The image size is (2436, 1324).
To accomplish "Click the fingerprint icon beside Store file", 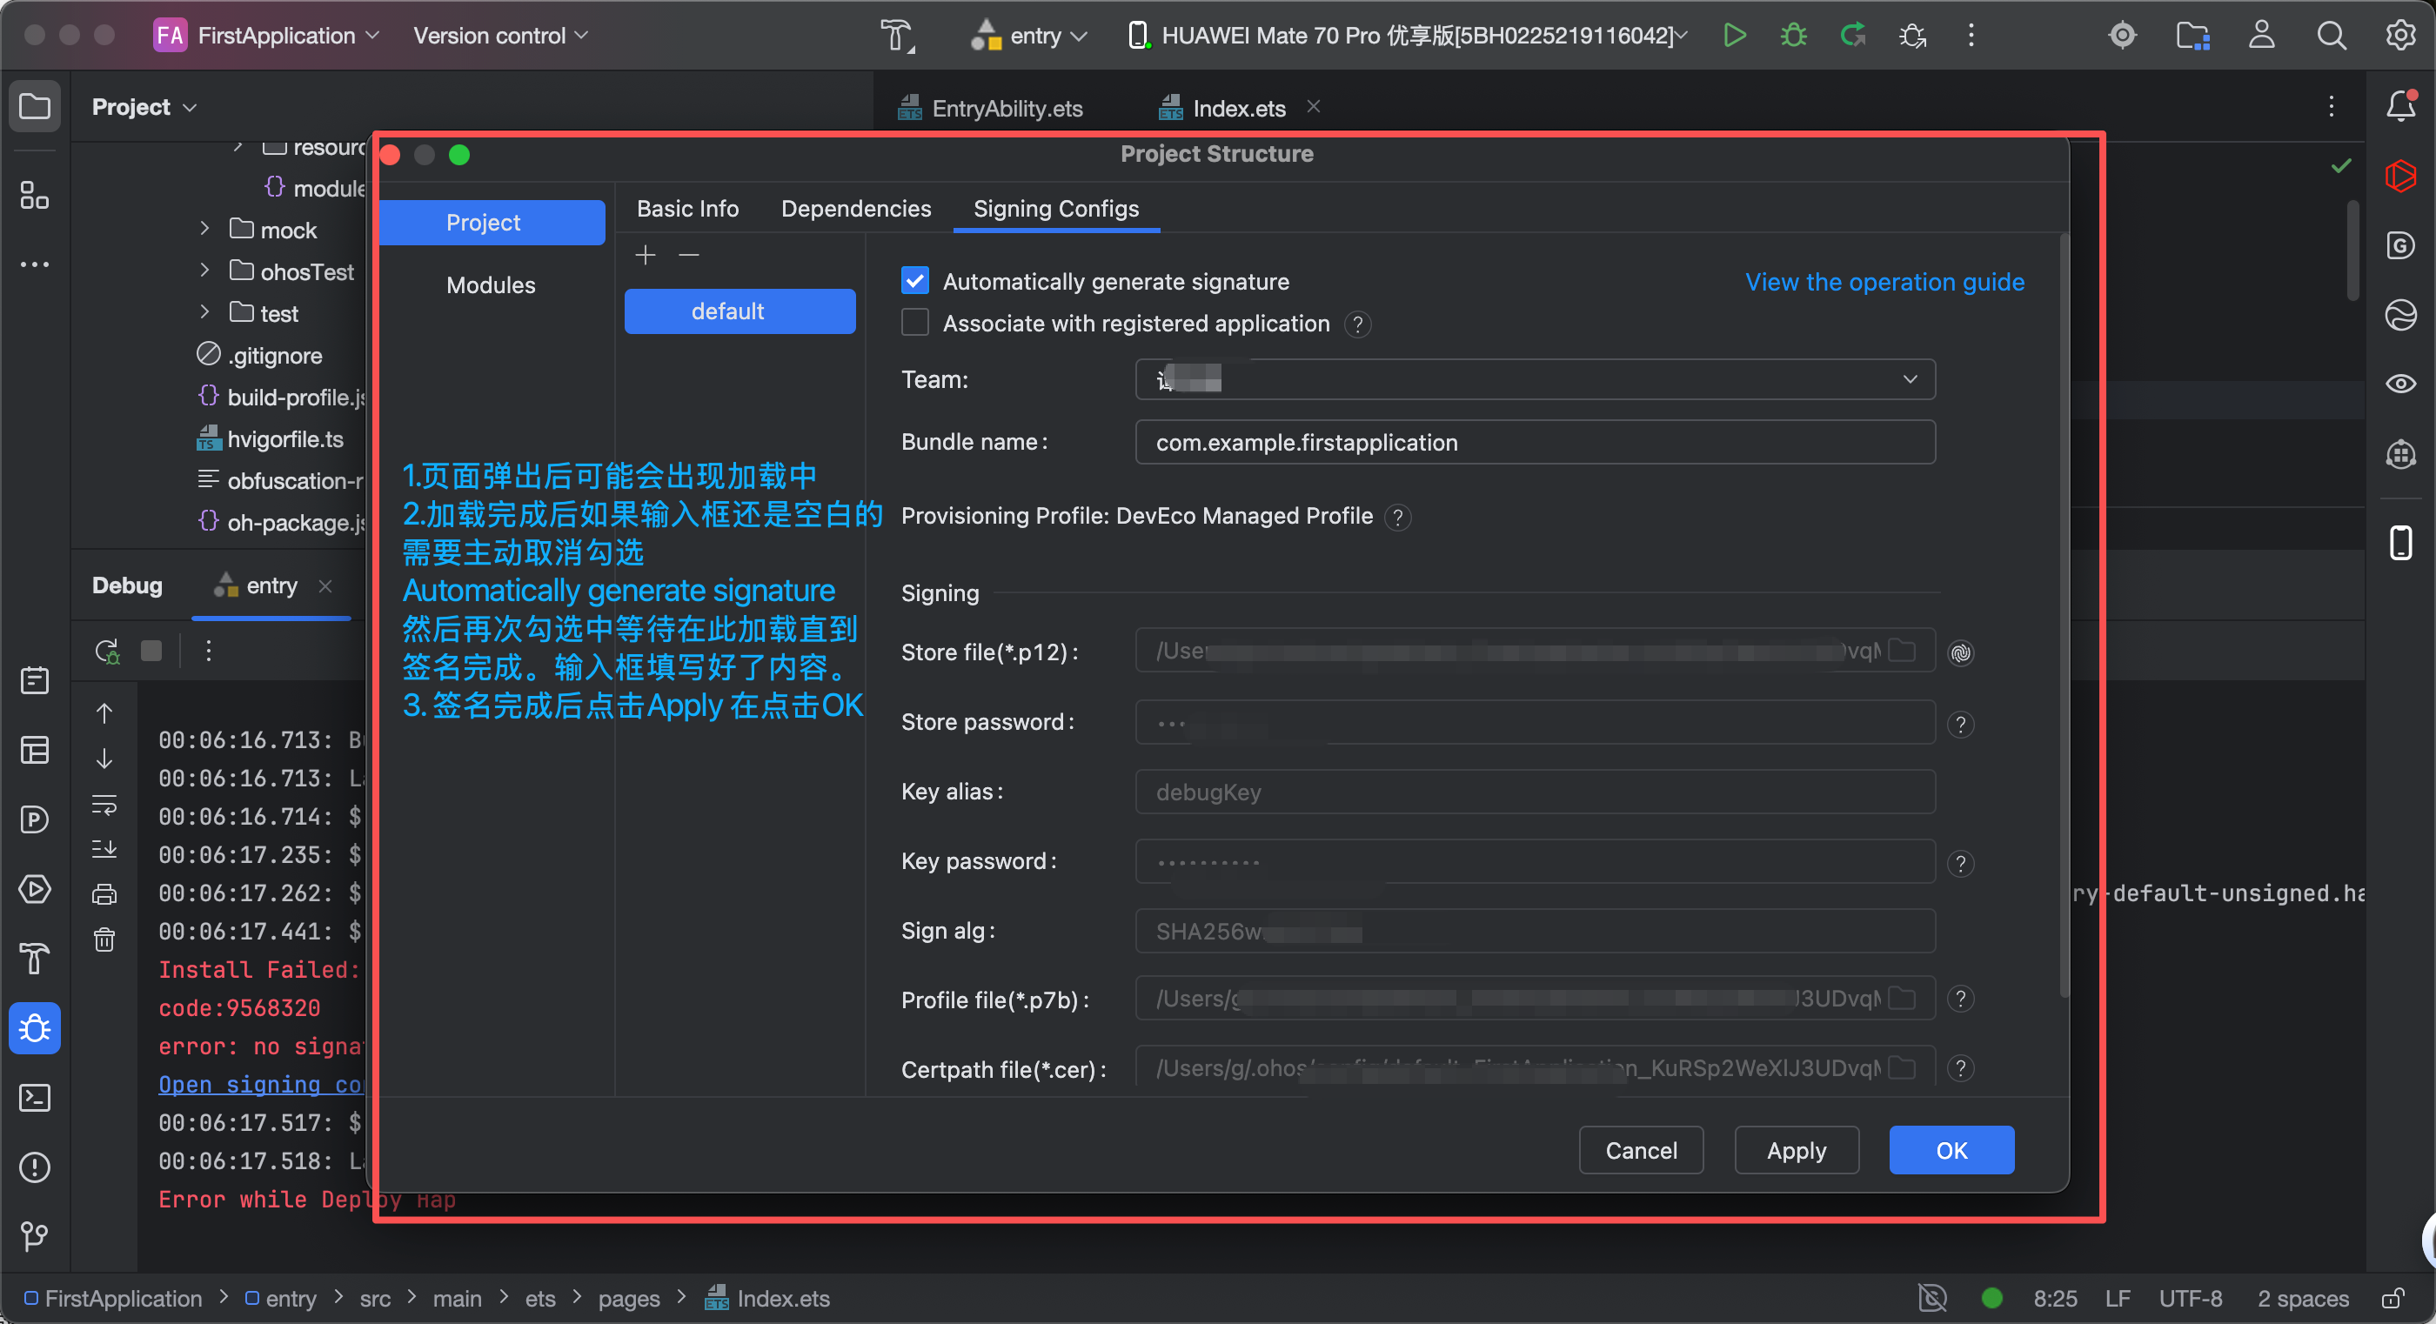I will (1960, 652).
